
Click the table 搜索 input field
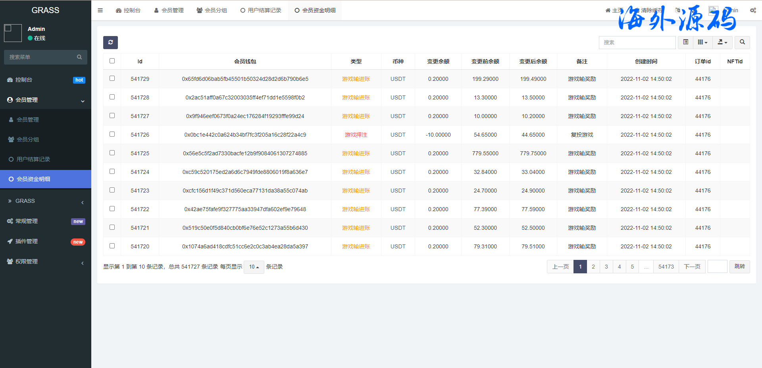637,42
